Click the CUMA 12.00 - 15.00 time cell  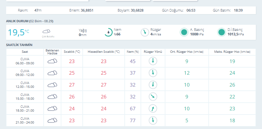pyautogui.click(x=25, y=85)
